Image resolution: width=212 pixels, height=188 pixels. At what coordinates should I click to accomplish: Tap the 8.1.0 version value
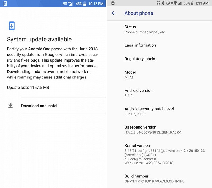tap(129, 96)
